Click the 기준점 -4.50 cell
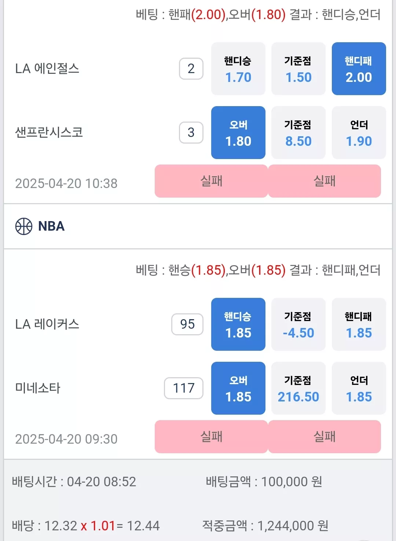The image size is (396, 541). 298,324
